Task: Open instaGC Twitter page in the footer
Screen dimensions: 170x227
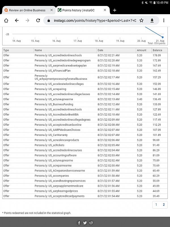Action: pyautogui.click(x=85, y=223)
